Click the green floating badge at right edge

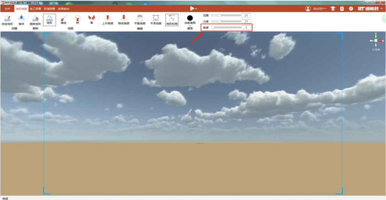pos(384,18)
